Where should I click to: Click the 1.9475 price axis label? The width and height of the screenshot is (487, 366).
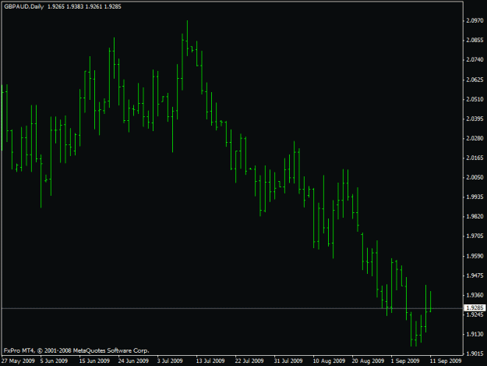point(475,275)
